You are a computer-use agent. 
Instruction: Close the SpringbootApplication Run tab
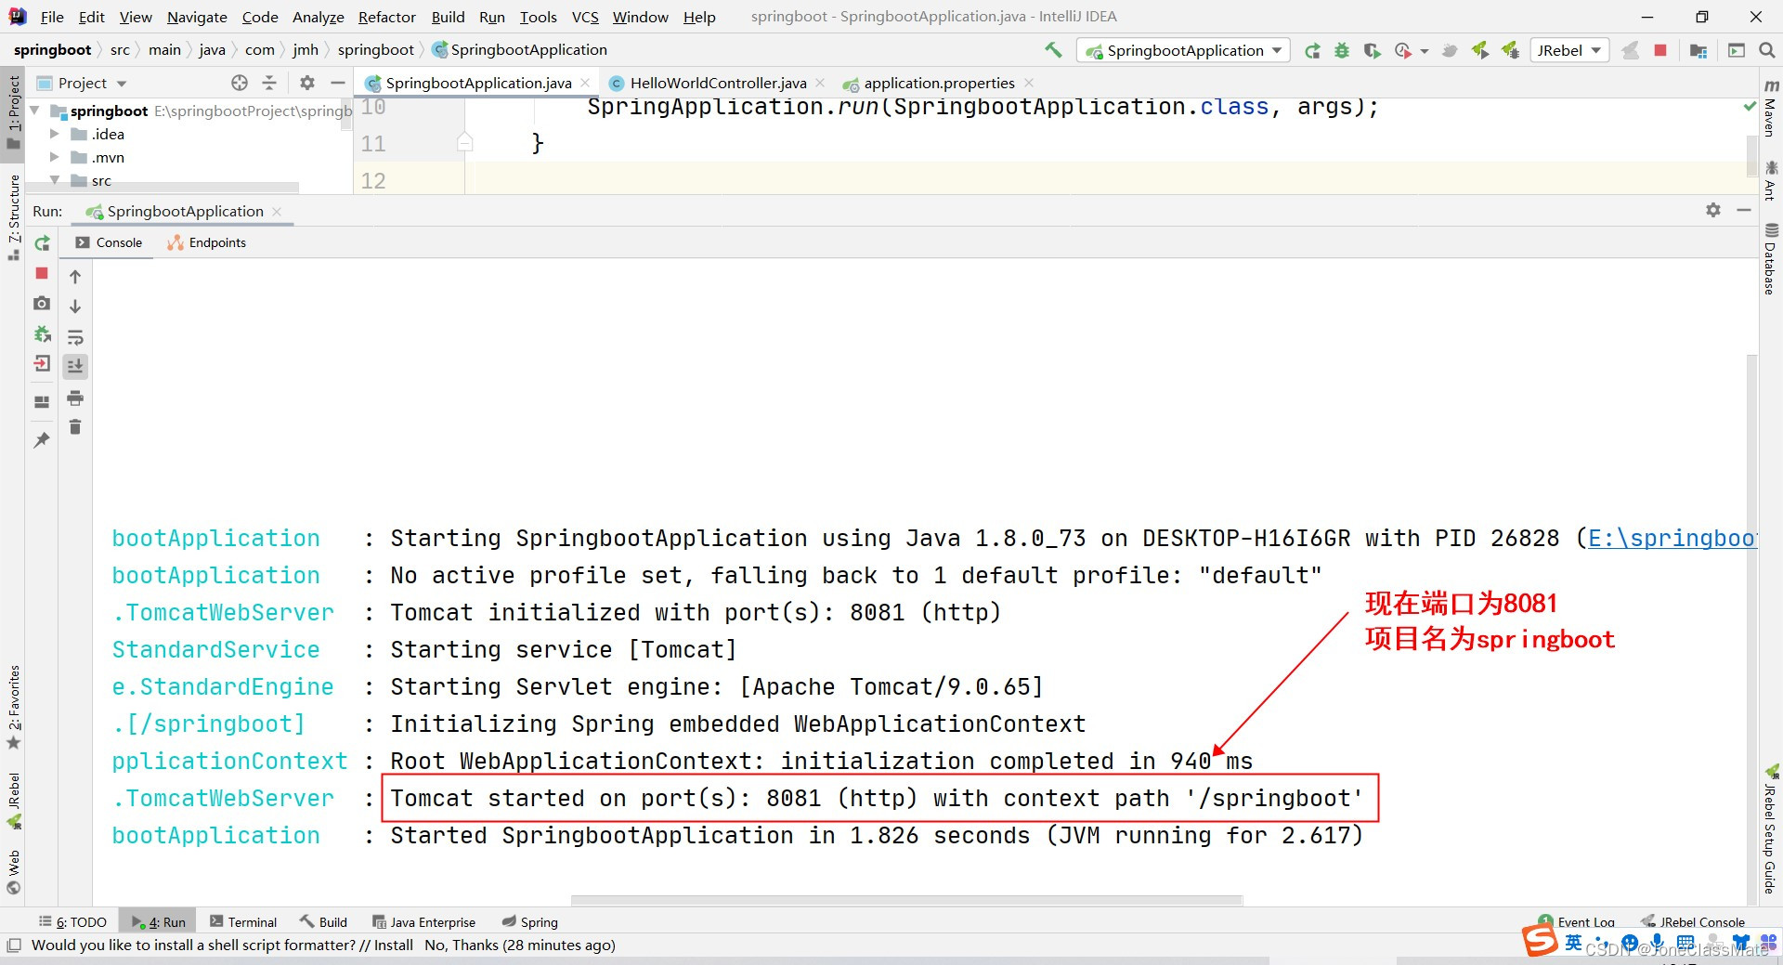[277, 212]
